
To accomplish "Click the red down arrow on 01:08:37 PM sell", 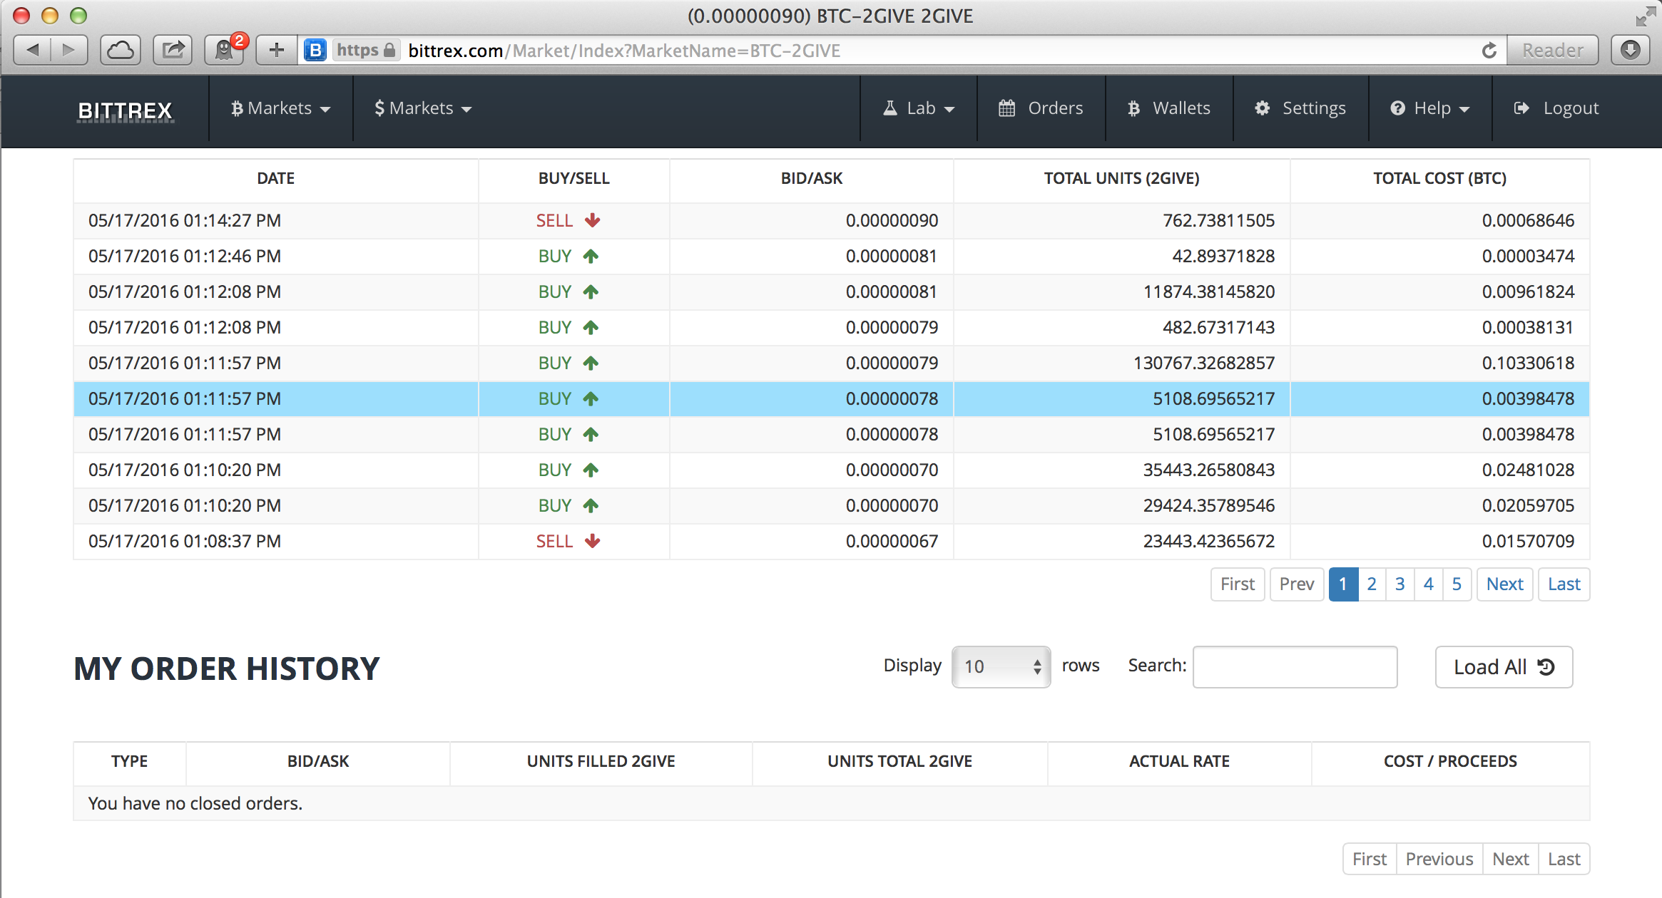I will pyautogui.click(x=592, y=541).
